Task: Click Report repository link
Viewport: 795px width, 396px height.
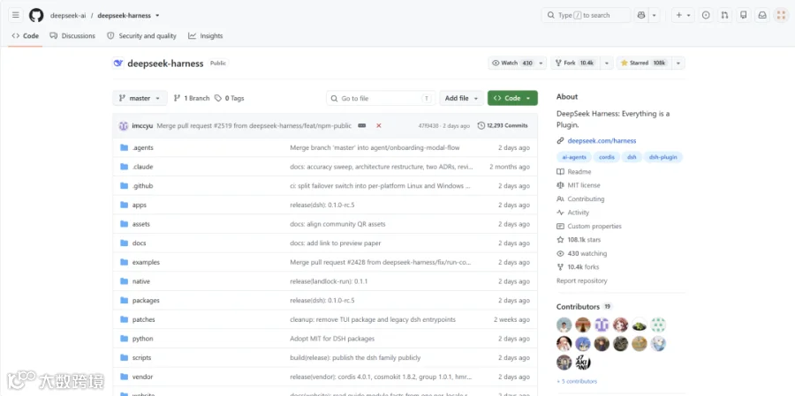Action: click(x=581, y=280)
